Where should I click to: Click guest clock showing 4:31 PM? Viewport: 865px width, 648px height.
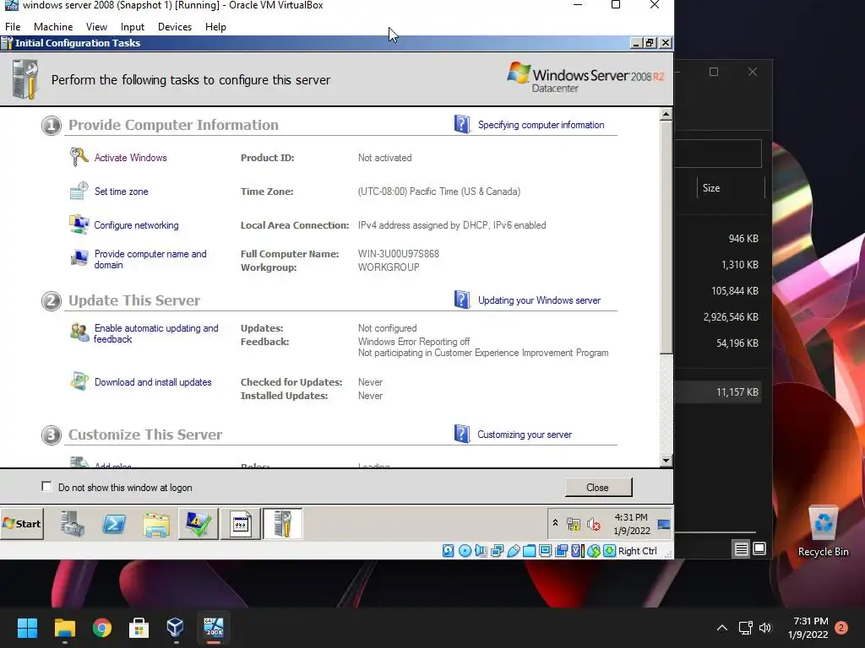632,524
